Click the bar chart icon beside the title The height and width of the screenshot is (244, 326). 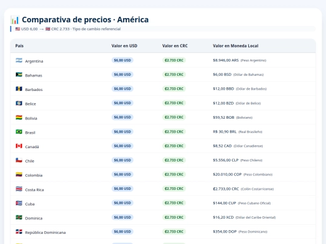[14, 20]
